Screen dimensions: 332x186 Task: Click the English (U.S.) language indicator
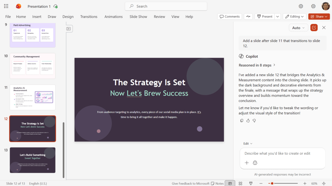(38, 183)
